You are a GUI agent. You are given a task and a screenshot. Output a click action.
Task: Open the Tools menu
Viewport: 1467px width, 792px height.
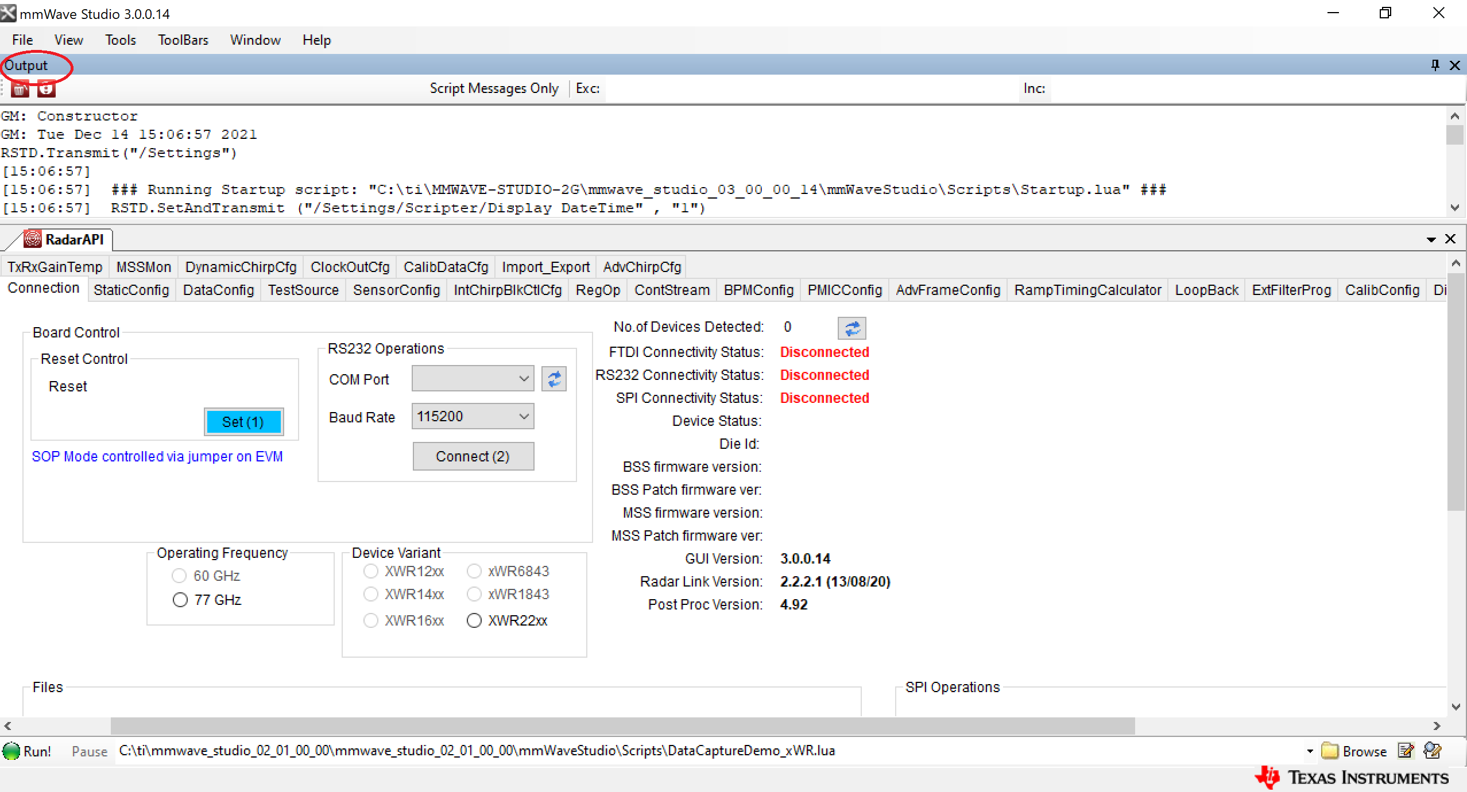point(120,40)
